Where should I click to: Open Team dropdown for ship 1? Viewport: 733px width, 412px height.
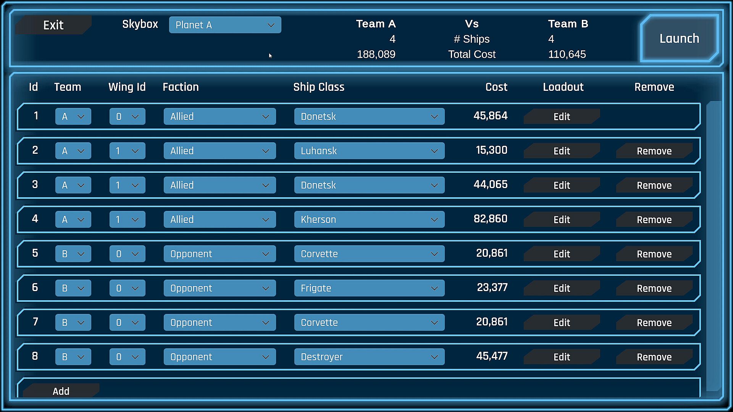tap(73, 116)
